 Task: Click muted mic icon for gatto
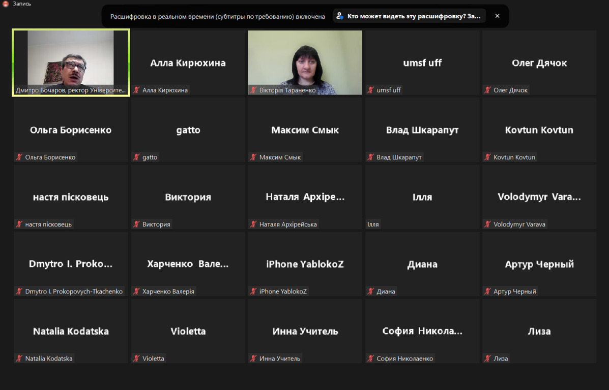(x=136, y=157)
